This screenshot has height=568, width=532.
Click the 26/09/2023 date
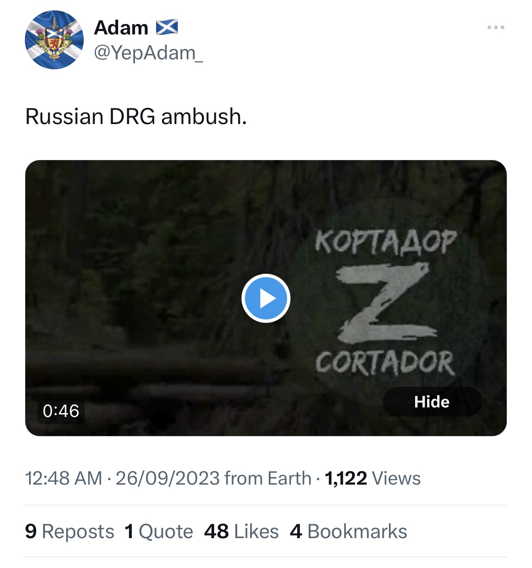pos(167,478)
